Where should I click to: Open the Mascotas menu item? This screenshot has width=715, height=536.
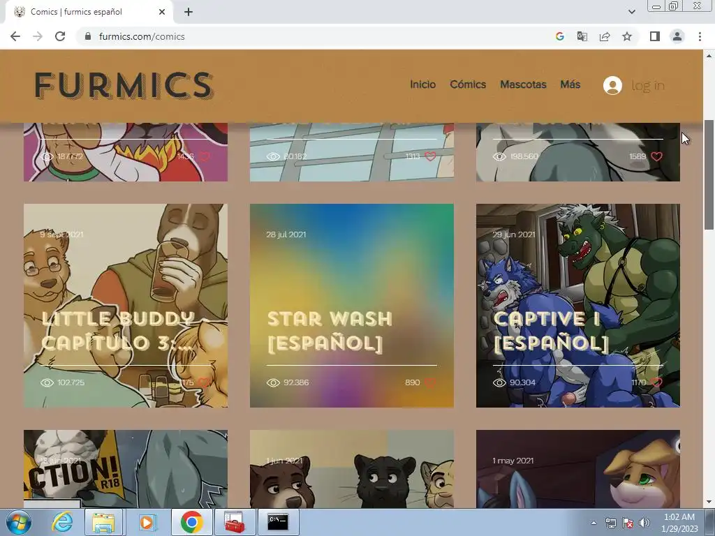click(523, 84)
